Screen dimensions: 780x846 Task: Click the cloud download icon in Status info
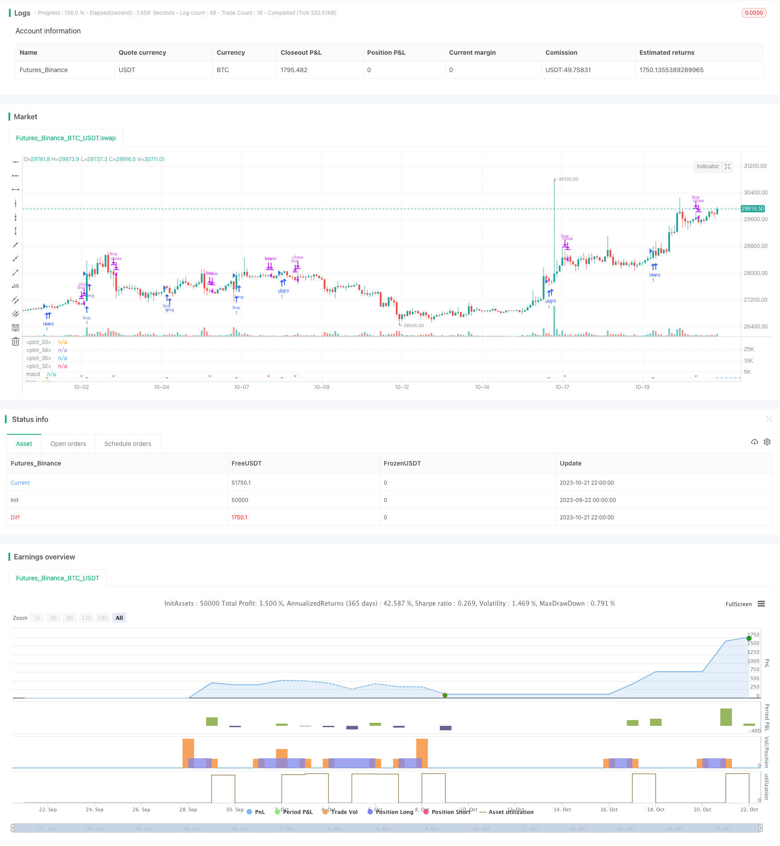[x=754, y=442]
